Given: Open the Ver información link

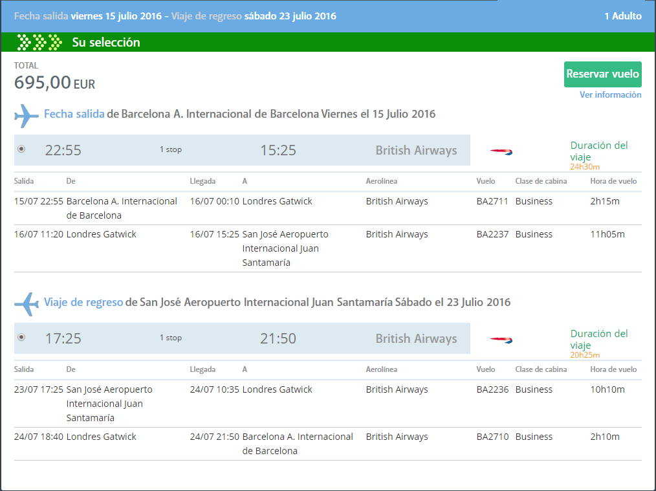Looking at the screenshot, I should click(610, 95).
